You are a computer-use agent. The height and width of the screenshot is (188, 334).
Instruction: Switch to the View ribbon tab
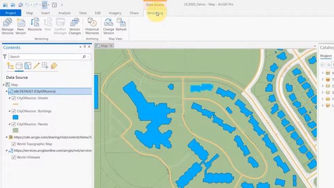click(82, 13)
